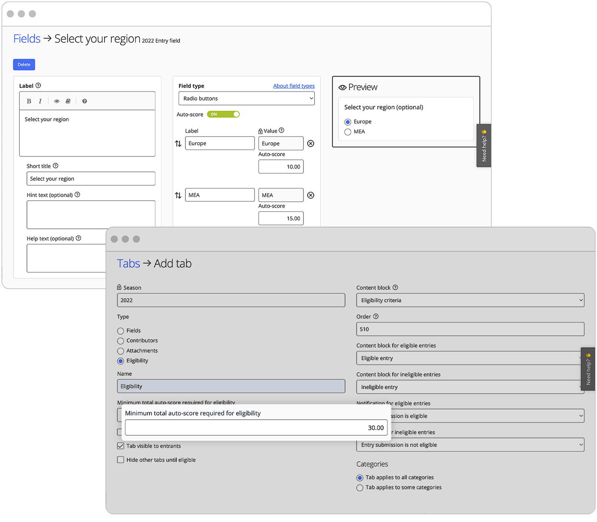Open the Tabs breadcrumb in the Add tab window

pos(128,263)
